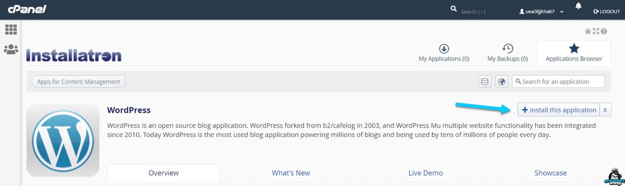Select the What's New tab
Screen dimensions: 625x186
[291, 173]
